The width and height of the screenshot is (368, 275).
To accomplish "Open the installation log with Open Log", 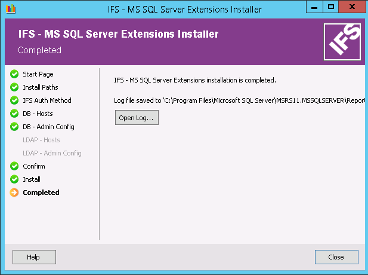I will click(x=137, y=118).
